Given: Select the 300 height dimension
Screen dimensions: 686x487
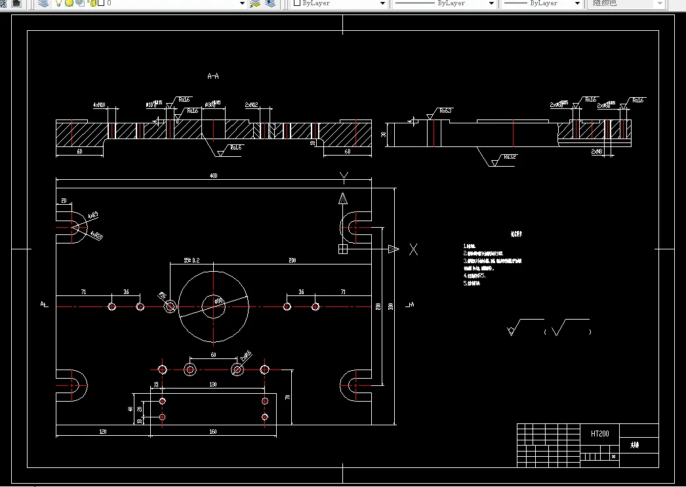Looking at the screenshot, I should pos(391,306).
